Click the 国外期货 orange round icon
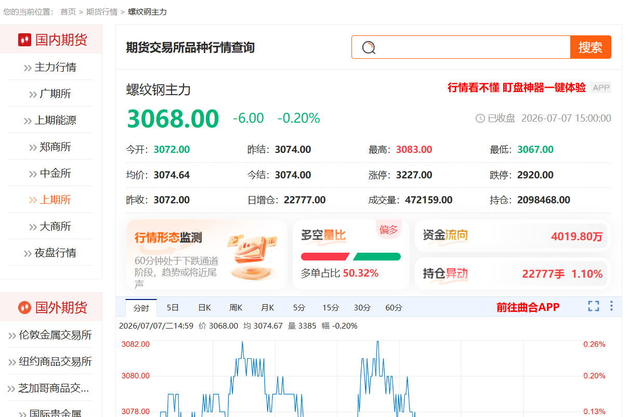This screenshot has width=629, height=417. coord(24,307)
